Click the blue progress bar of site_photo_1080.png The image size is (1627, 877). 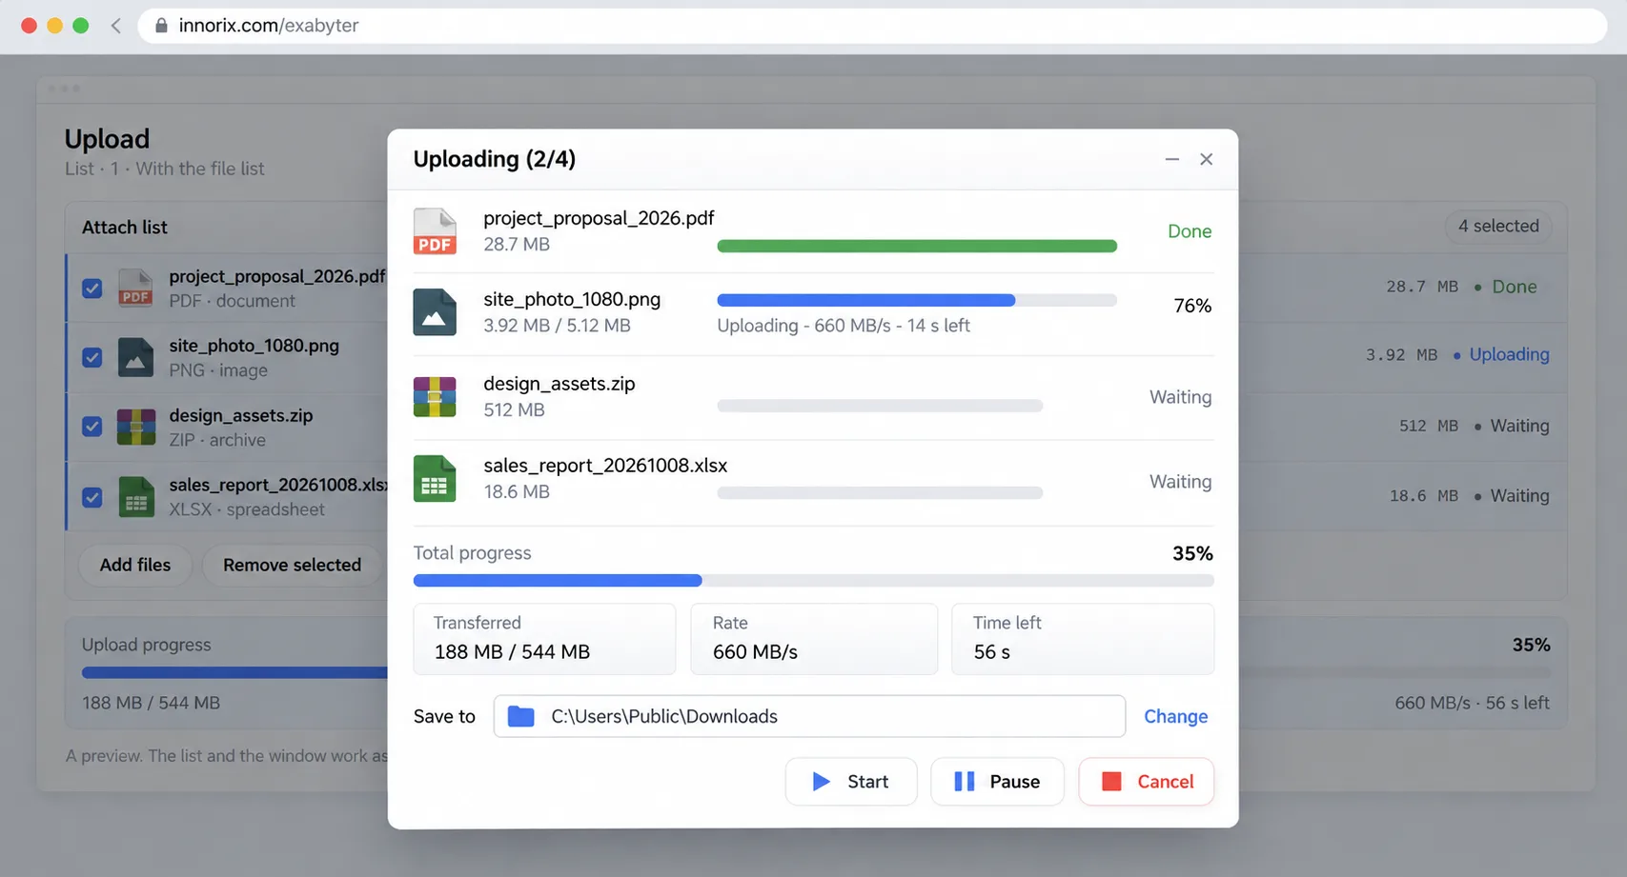(917, 300)
